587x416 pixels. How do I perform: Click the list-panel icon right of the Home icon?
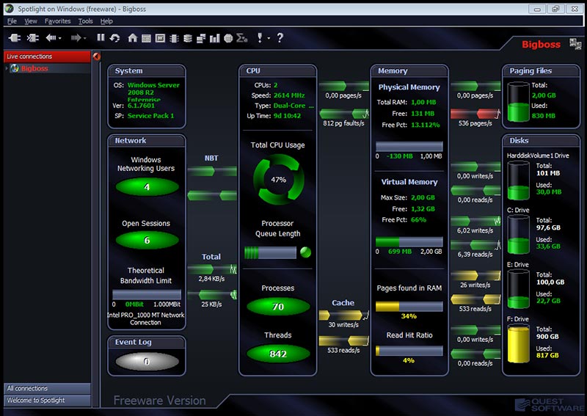pos(146,38)
